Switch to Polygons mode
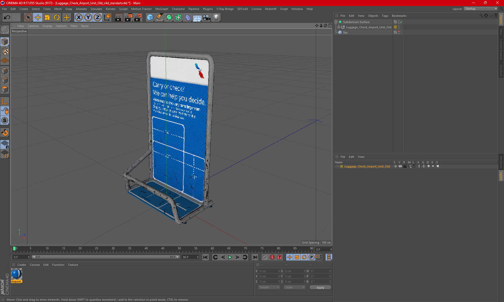 (x=5, y=89)
